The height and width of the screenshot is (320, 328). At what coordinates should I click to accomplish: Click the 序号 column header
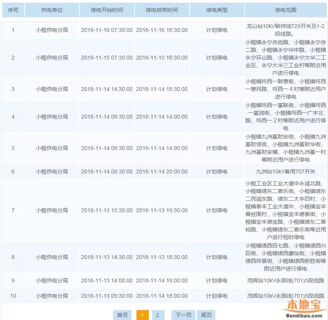[x=13, y=10]
